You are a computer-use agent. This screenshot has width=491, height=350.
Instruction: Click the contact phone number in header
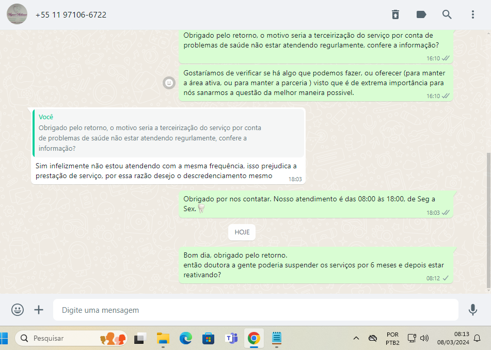[71, 15]
